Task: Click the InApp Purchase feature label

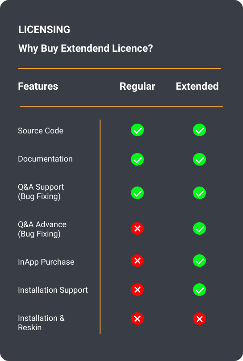Action: 46,262
